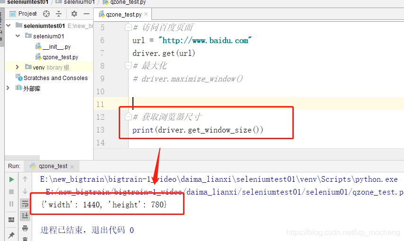Click the baidu URL string on line 6

pyautogui.click(x=205, y=40)
